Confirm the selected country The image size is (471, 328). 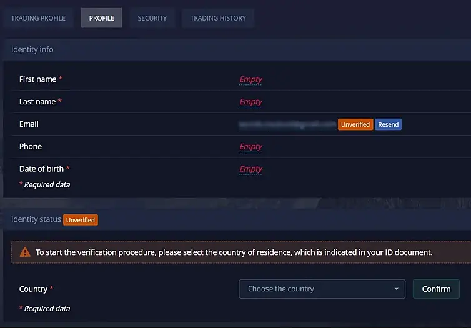point(436,289)
